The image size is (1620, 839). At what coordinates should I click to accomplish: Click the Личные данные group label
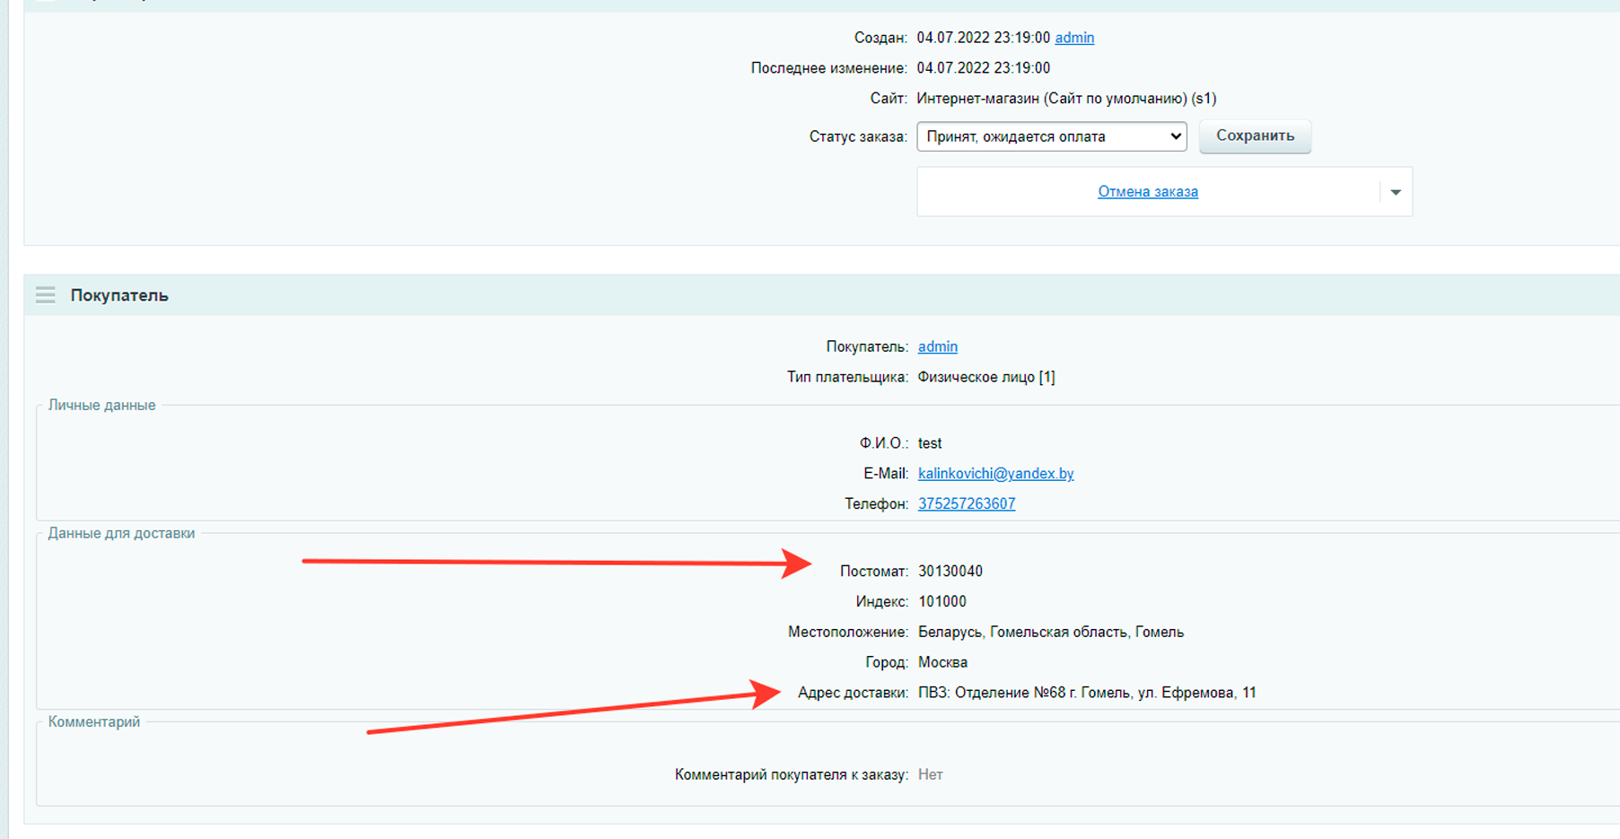point(101,406)
